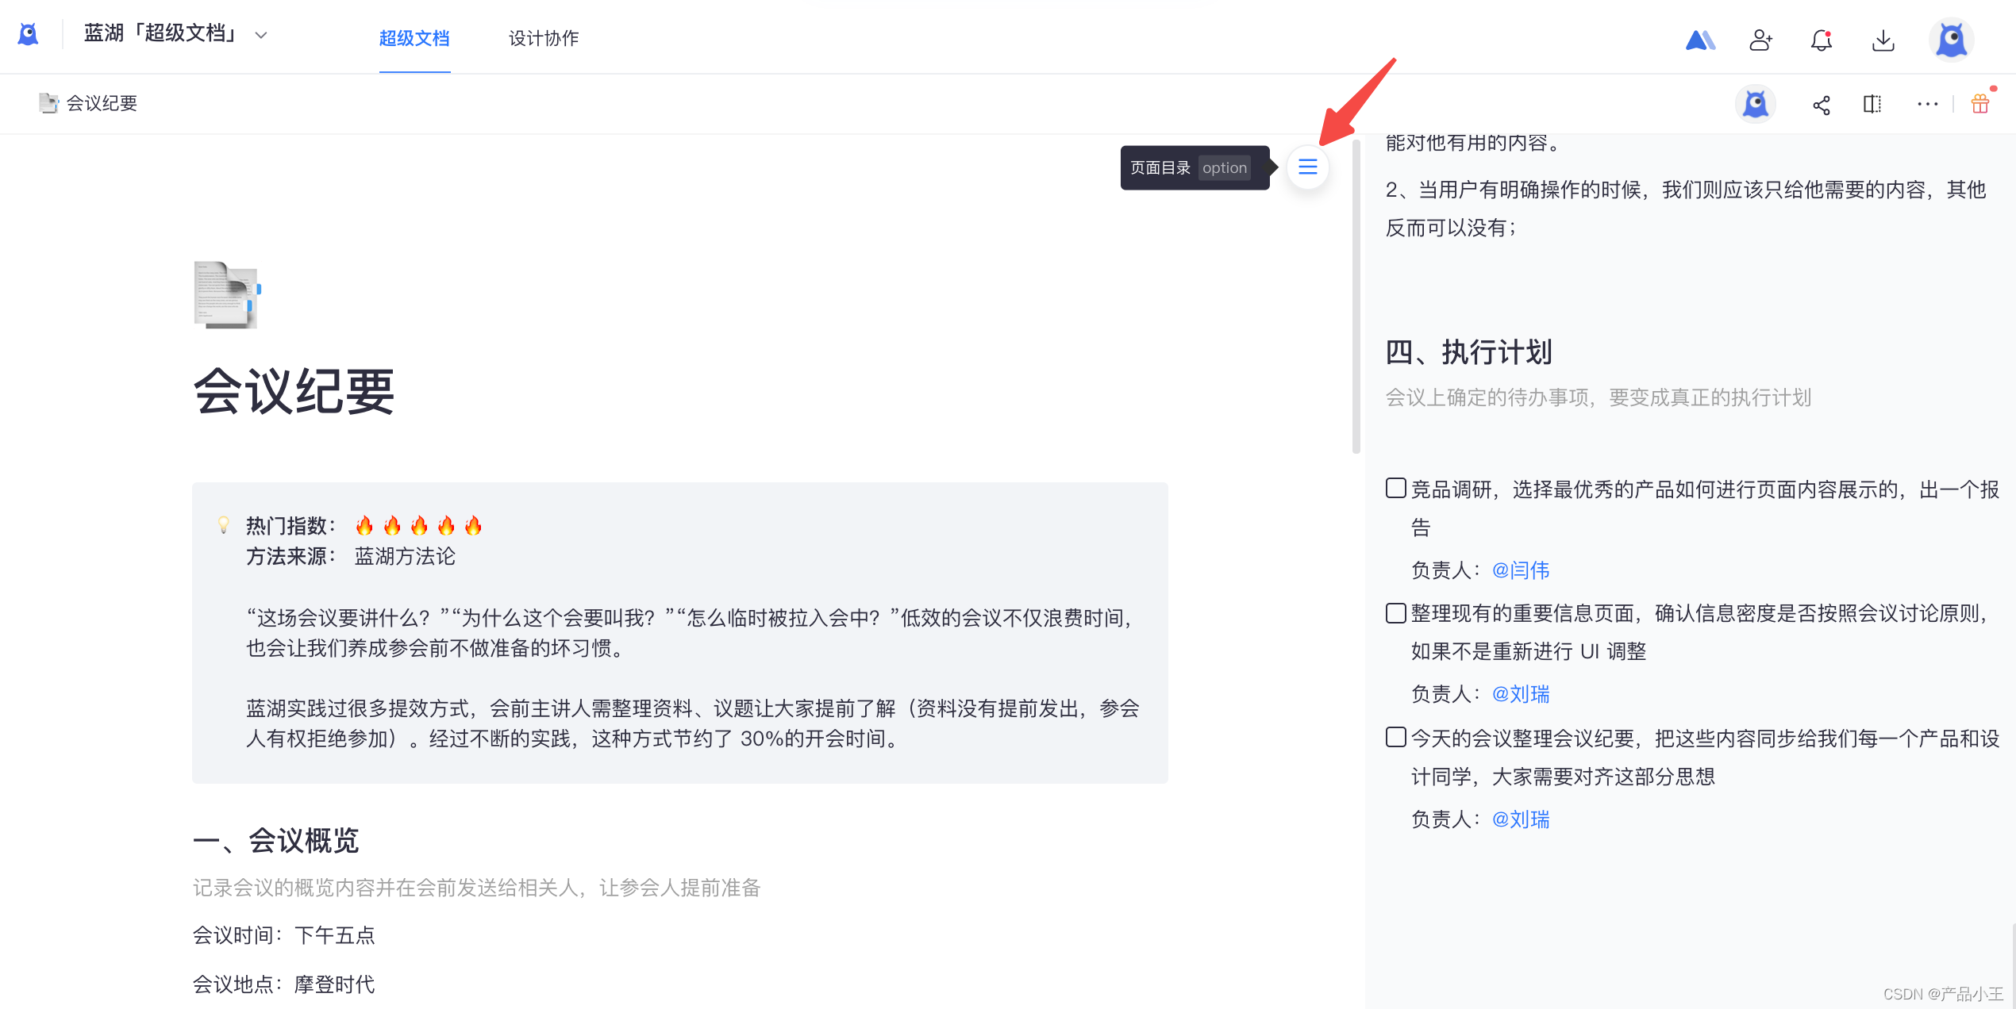The image size is (2016, 1009).
Task: Click the download icon in header
Action: [1883, 40]
